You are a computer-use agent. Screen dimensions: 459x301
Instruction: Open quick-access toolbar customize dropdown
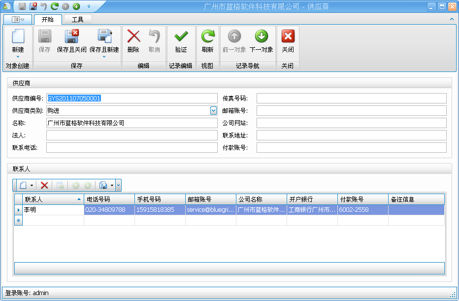click(89, 6)
